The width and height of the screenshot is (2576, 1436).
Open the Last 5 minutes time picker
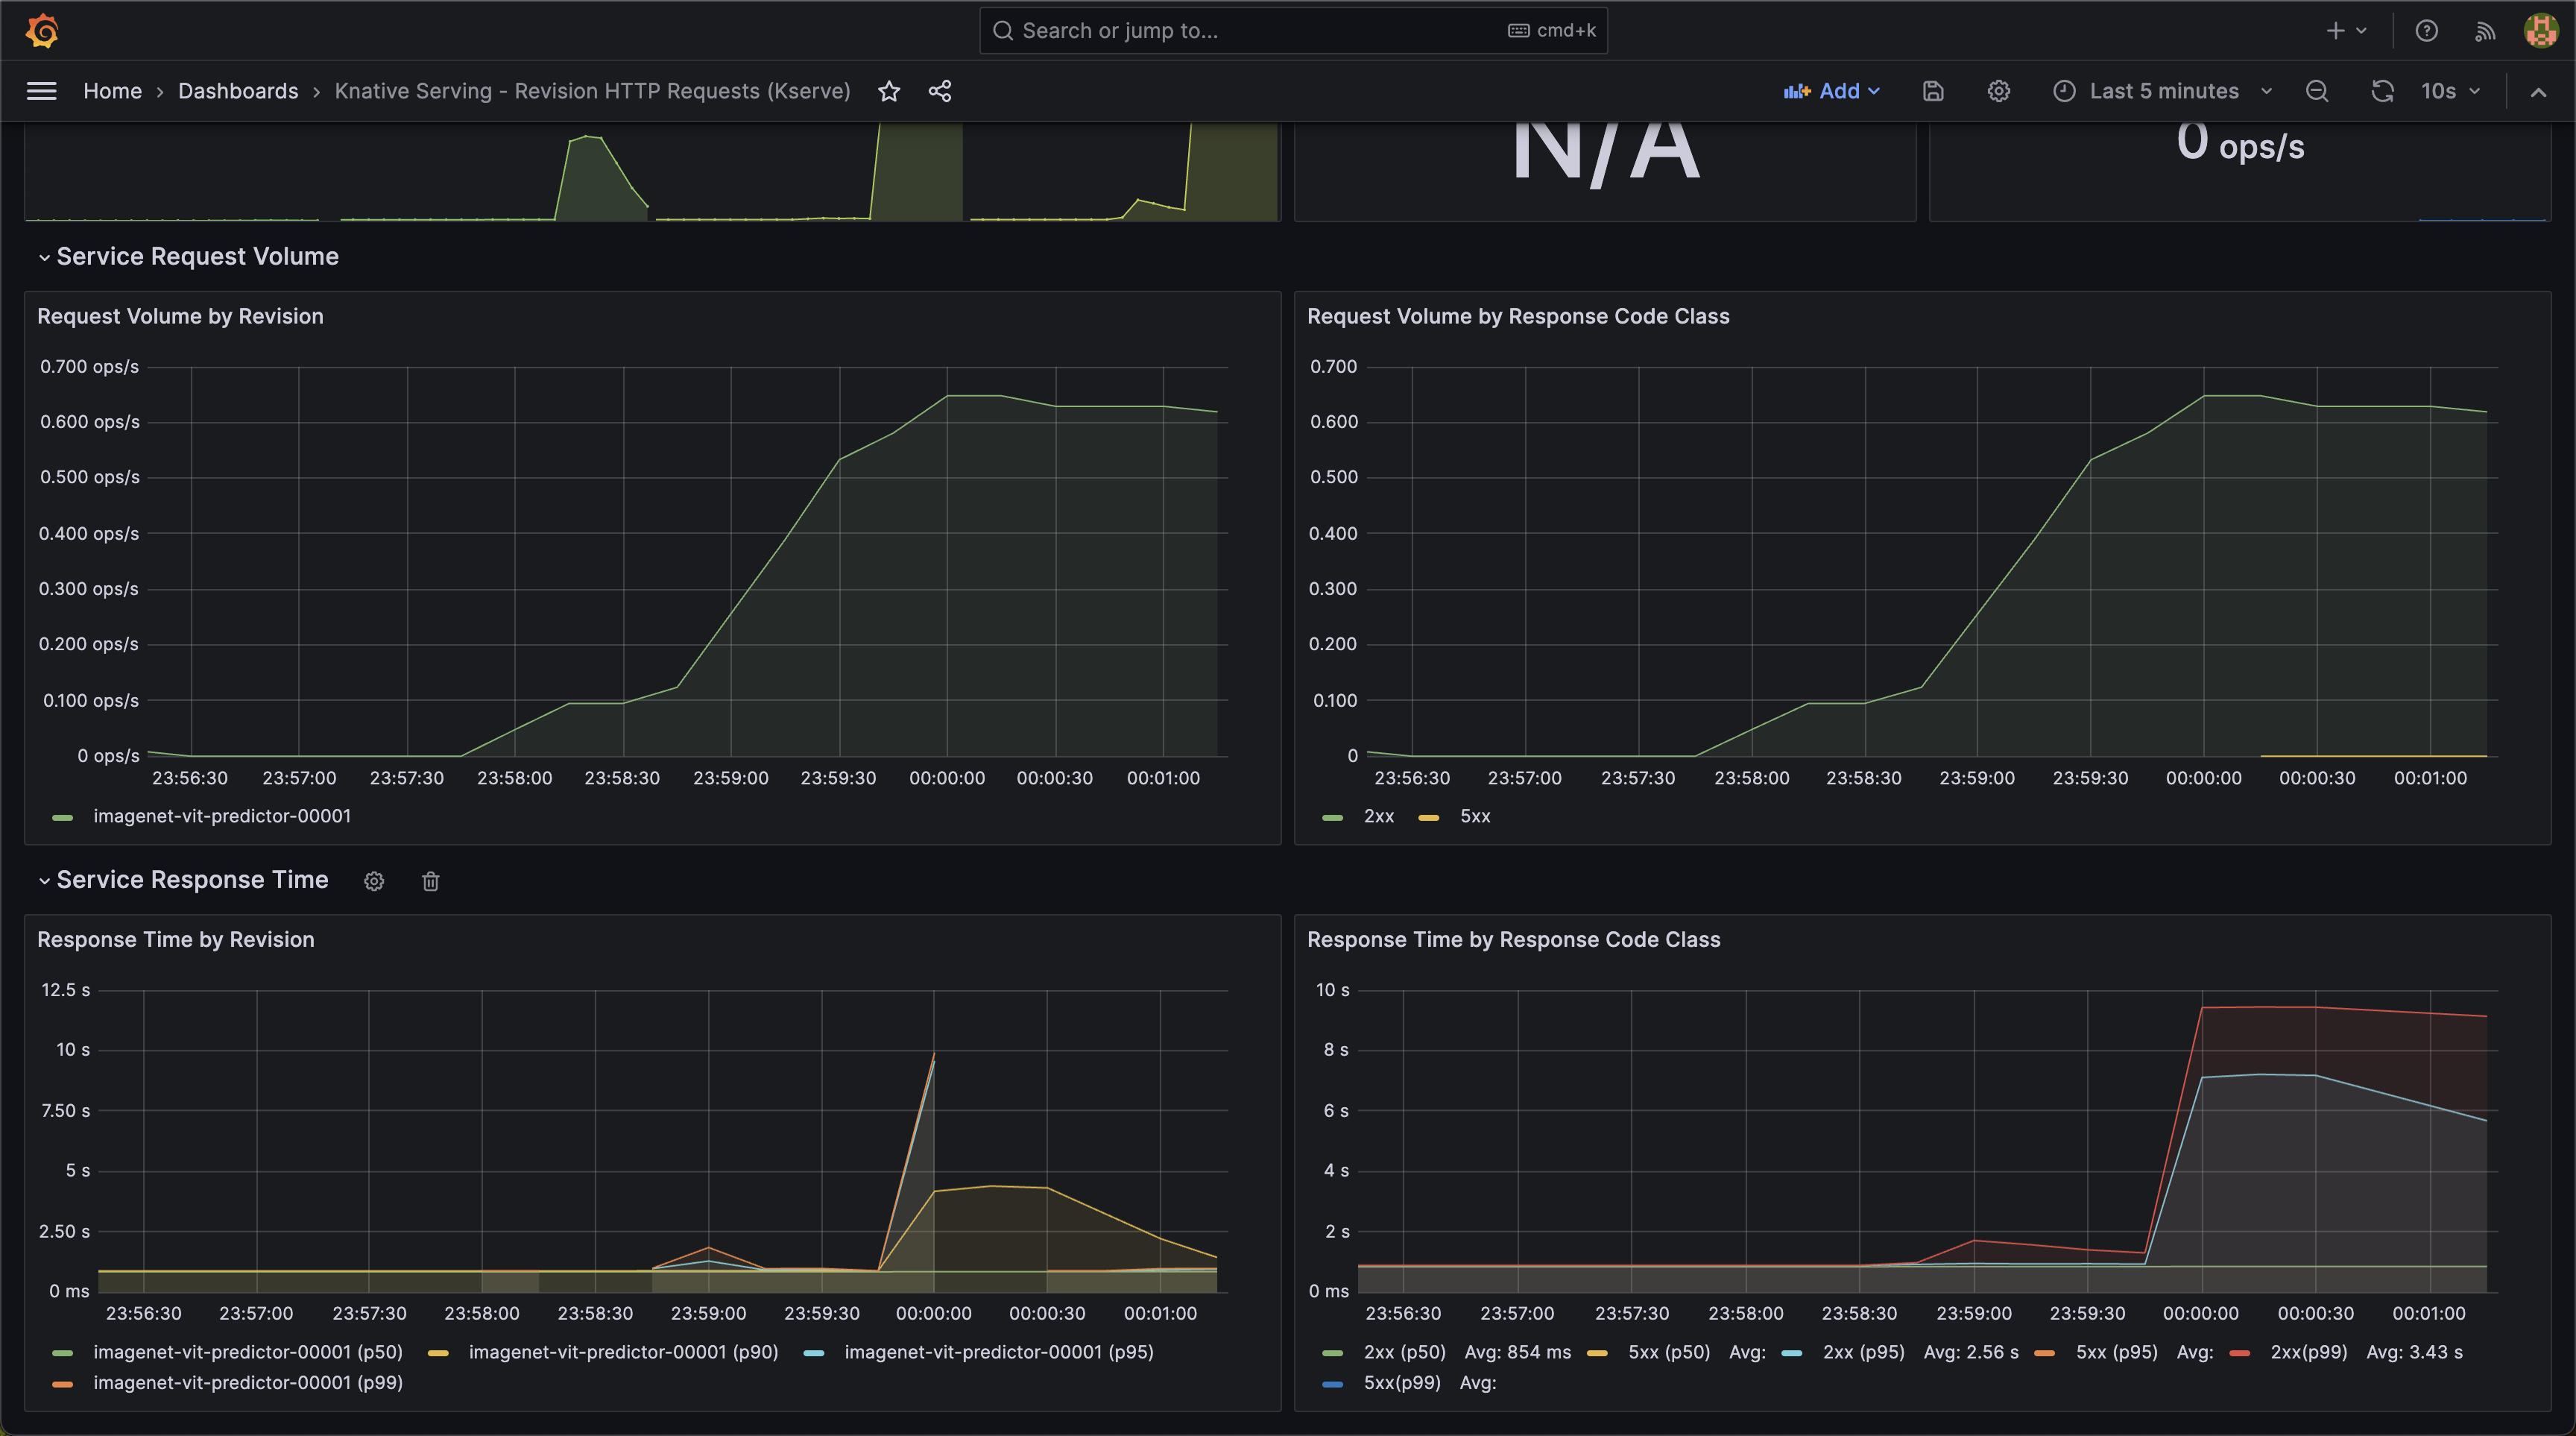tap(2163, 91)
